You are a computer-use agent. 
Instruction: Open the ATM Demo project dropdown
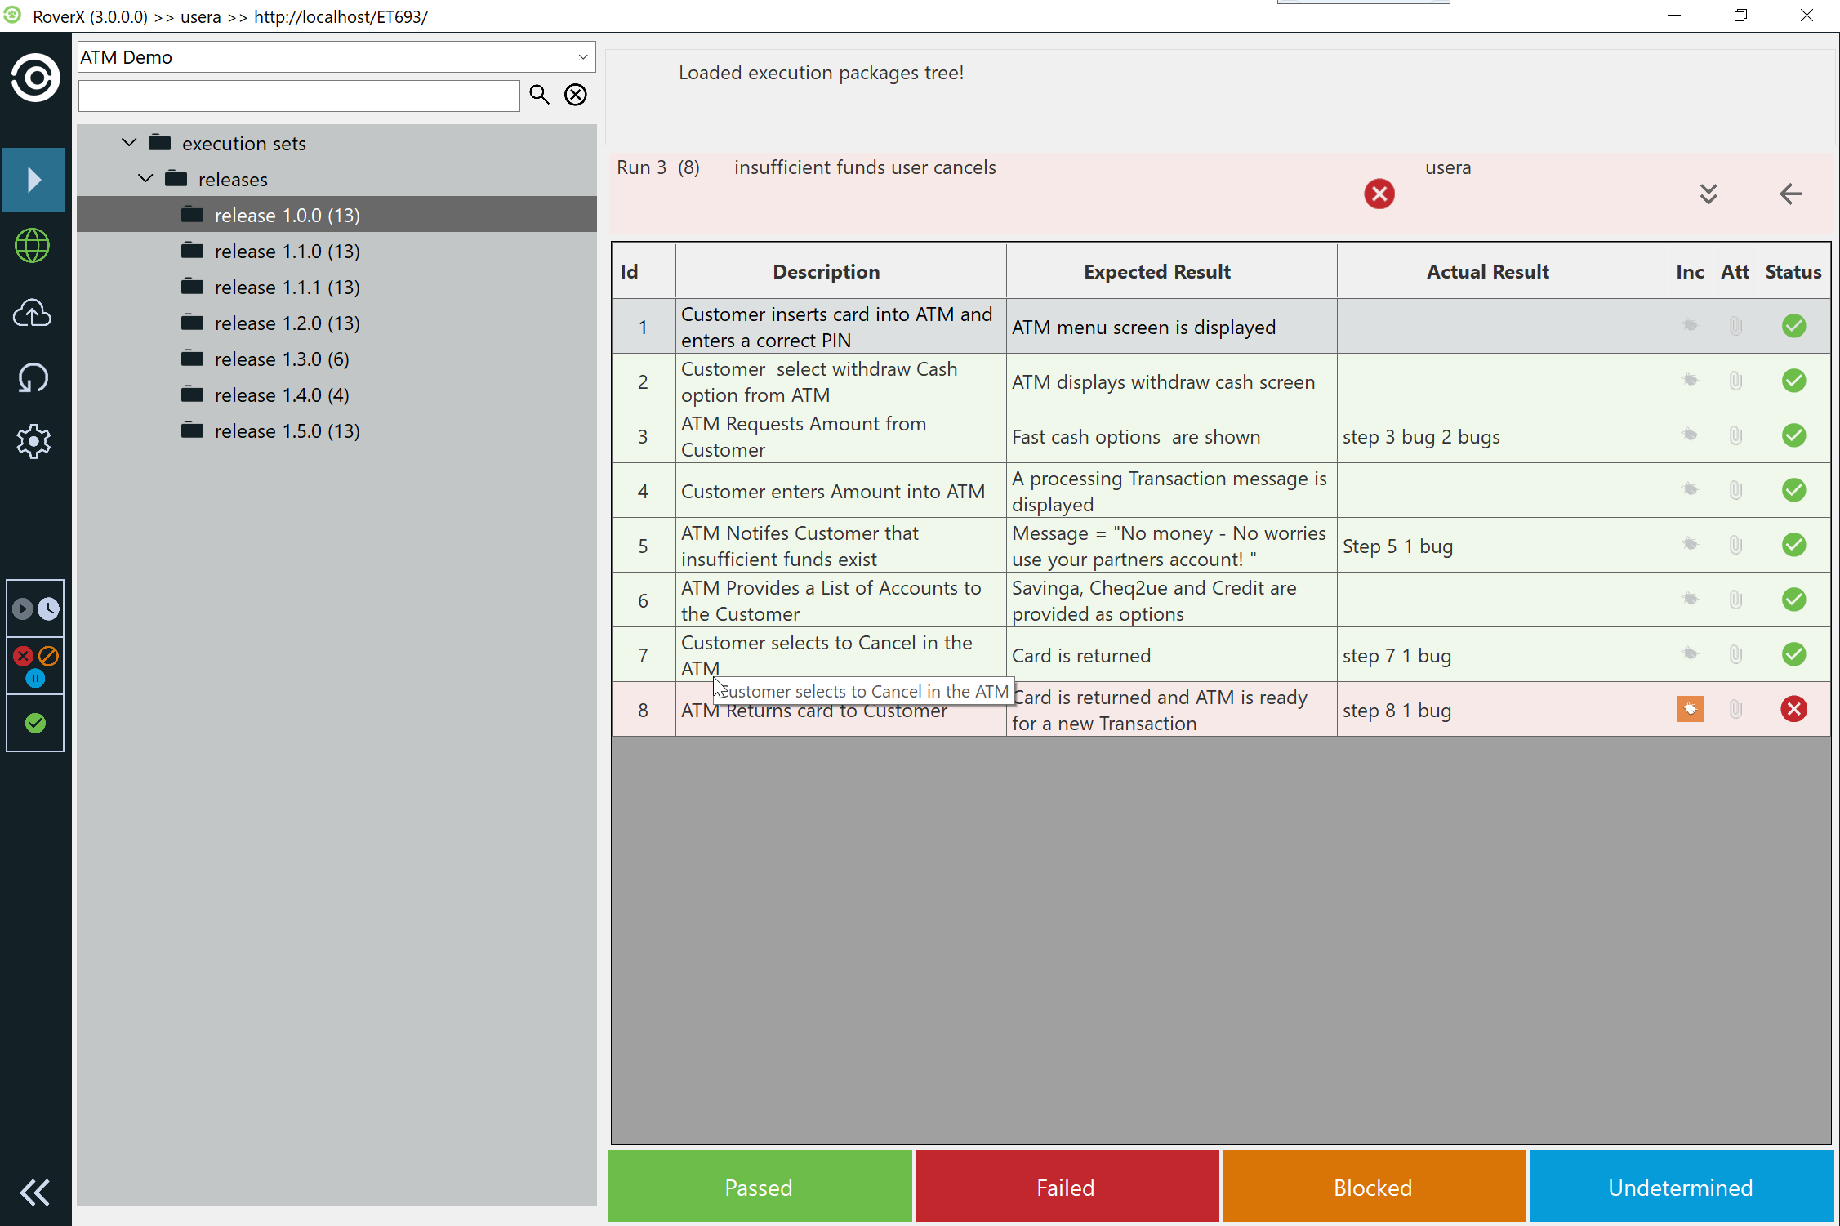click(581, 57)
